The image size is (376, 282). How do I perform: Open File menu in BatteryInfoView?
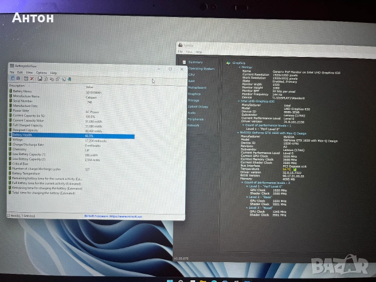[12, 72]
